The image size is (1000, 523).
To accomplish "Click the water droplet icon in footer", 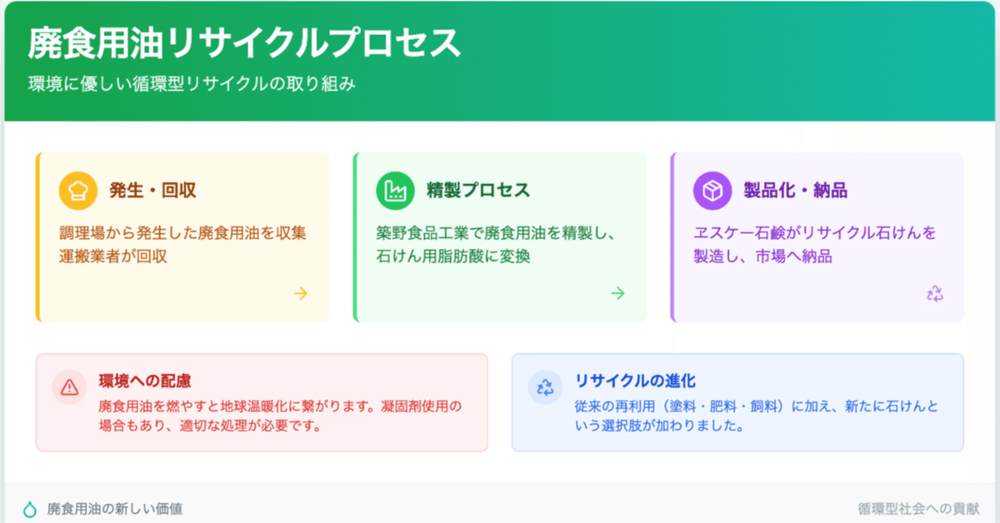I will pos(30,508).
